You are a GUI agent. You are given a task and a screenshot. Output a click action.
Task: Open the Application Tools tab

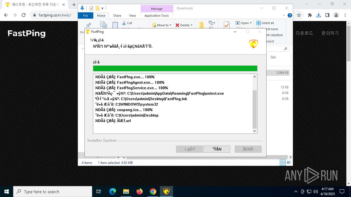coord(157,16)
